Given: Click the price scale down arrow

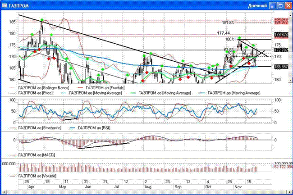Looking at the screenshot, I should pos(290,80).
